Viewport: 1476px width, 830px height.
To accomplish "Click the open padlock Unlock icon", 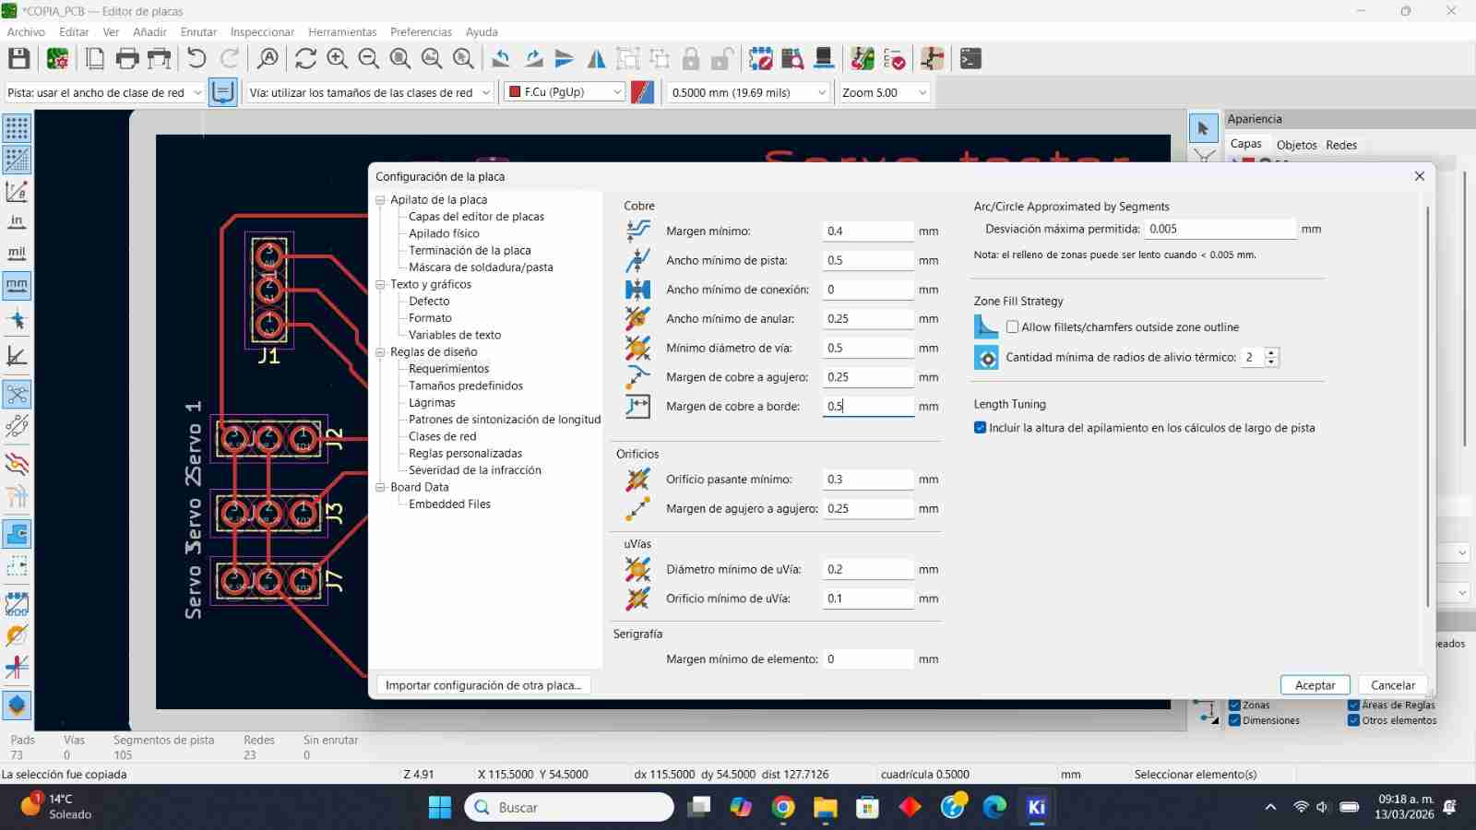I will [x=722, y=59].
